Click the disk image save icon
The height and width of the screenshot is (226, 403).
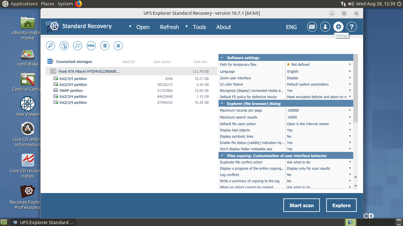(x=77, y=46)
